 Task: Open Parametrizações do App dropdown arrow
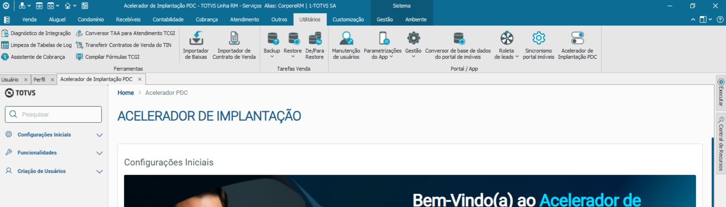click(x=391, y=57)
